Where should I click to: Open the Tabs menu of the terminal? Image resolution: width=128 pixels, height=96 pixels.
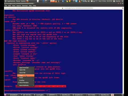pos(30,6)
